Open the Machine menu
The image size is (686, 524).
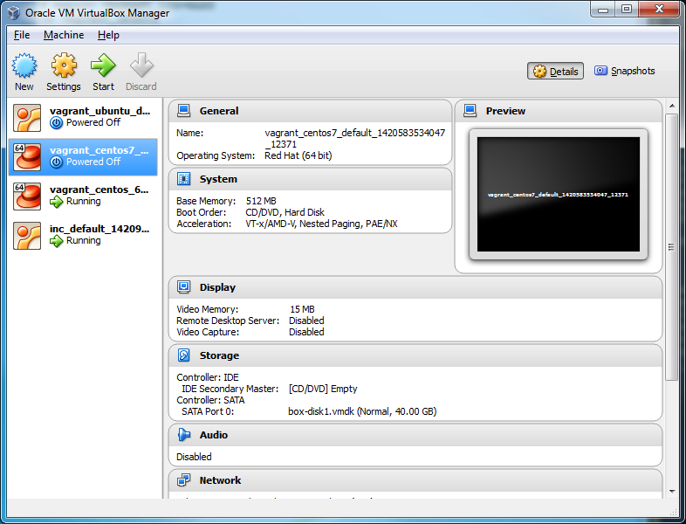click(64, 35)
